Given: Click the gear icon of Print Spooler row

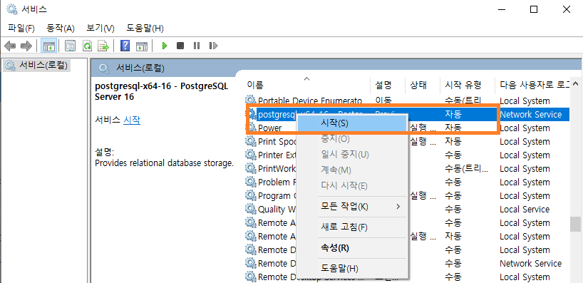Looking at the screenshot, I should click(x=251, y=141).
